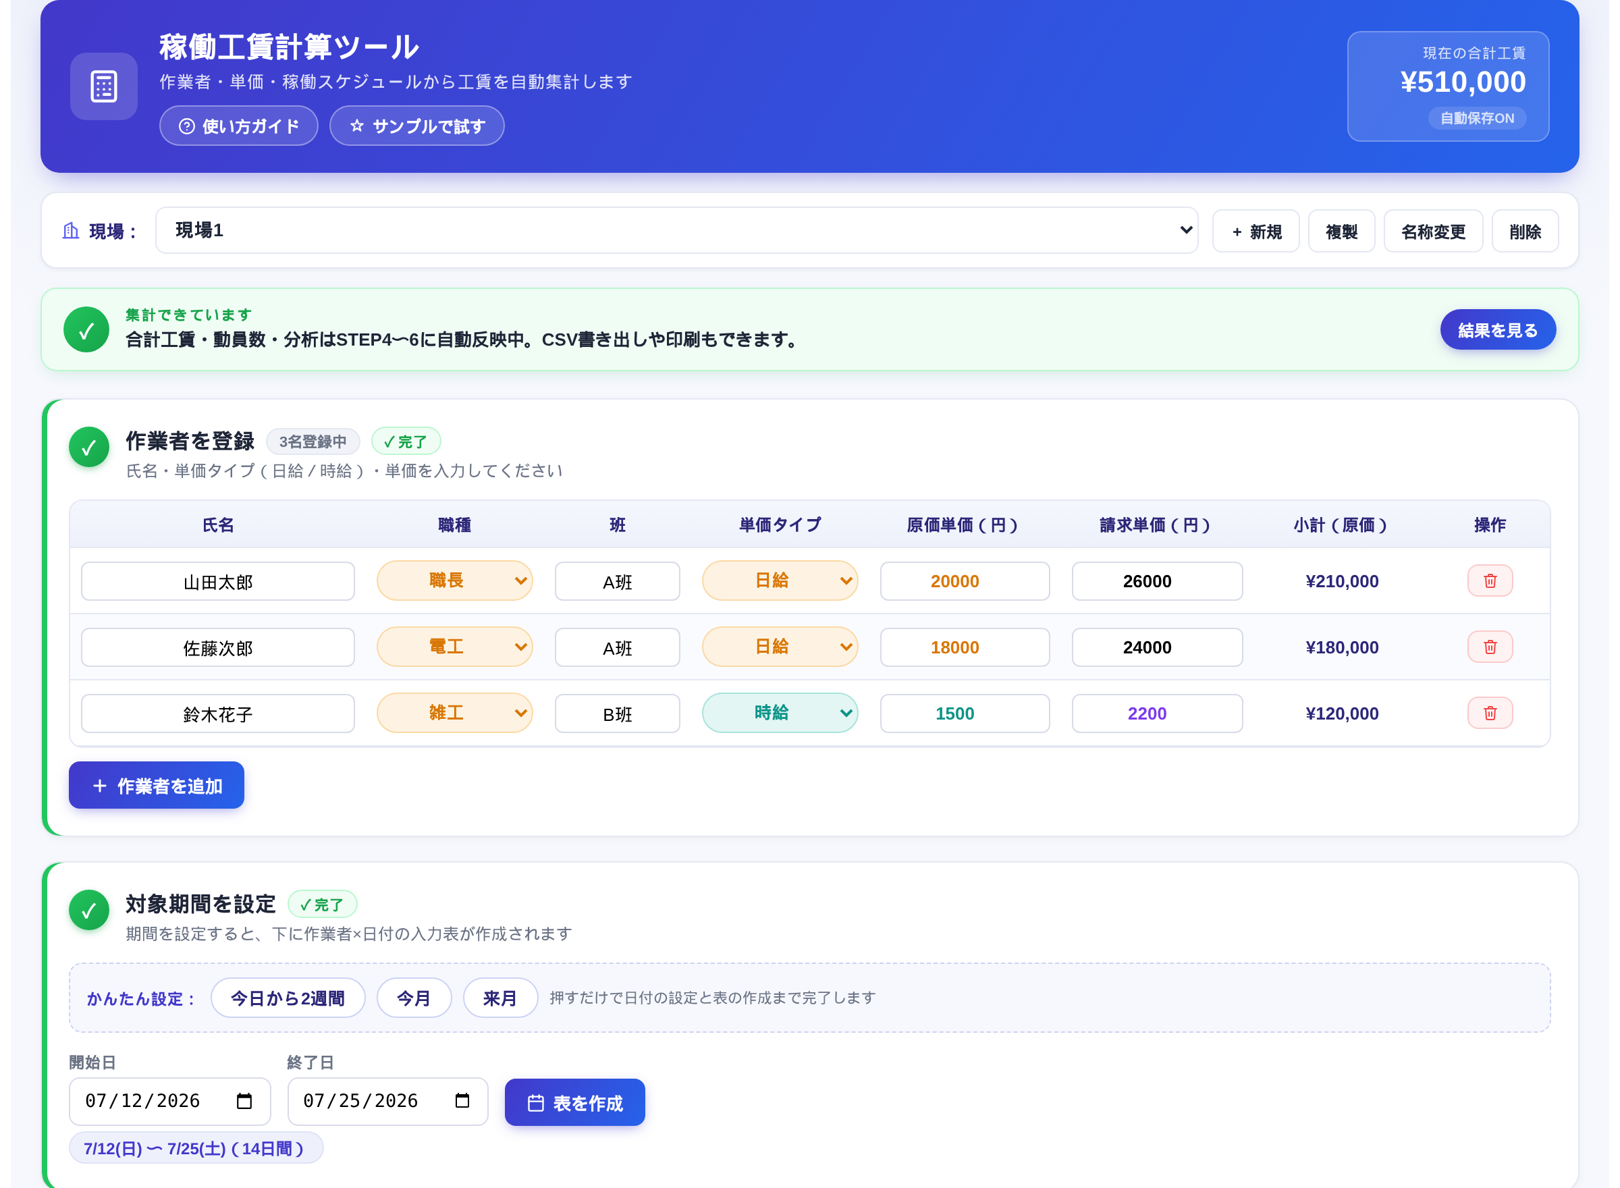Set period to 今月
The width and height of the screenshot is (1620, 1188).
[414, 998]
